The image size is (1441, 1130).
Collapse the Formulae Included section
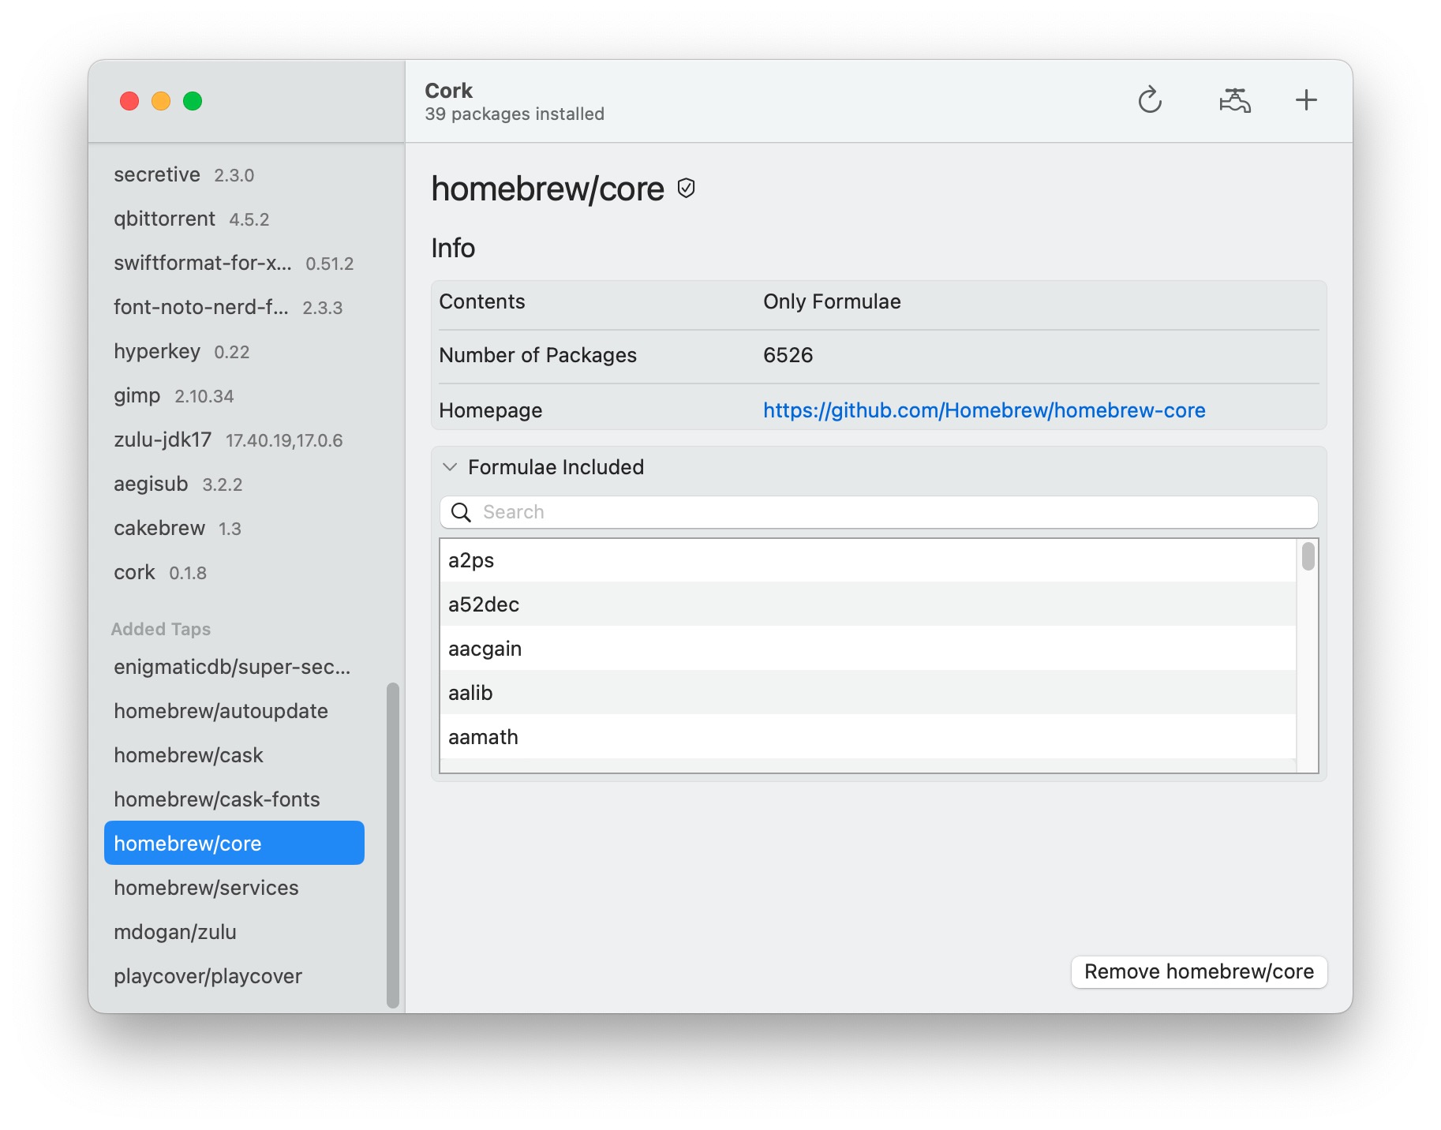pyautogui.click(x=450, y=467)
